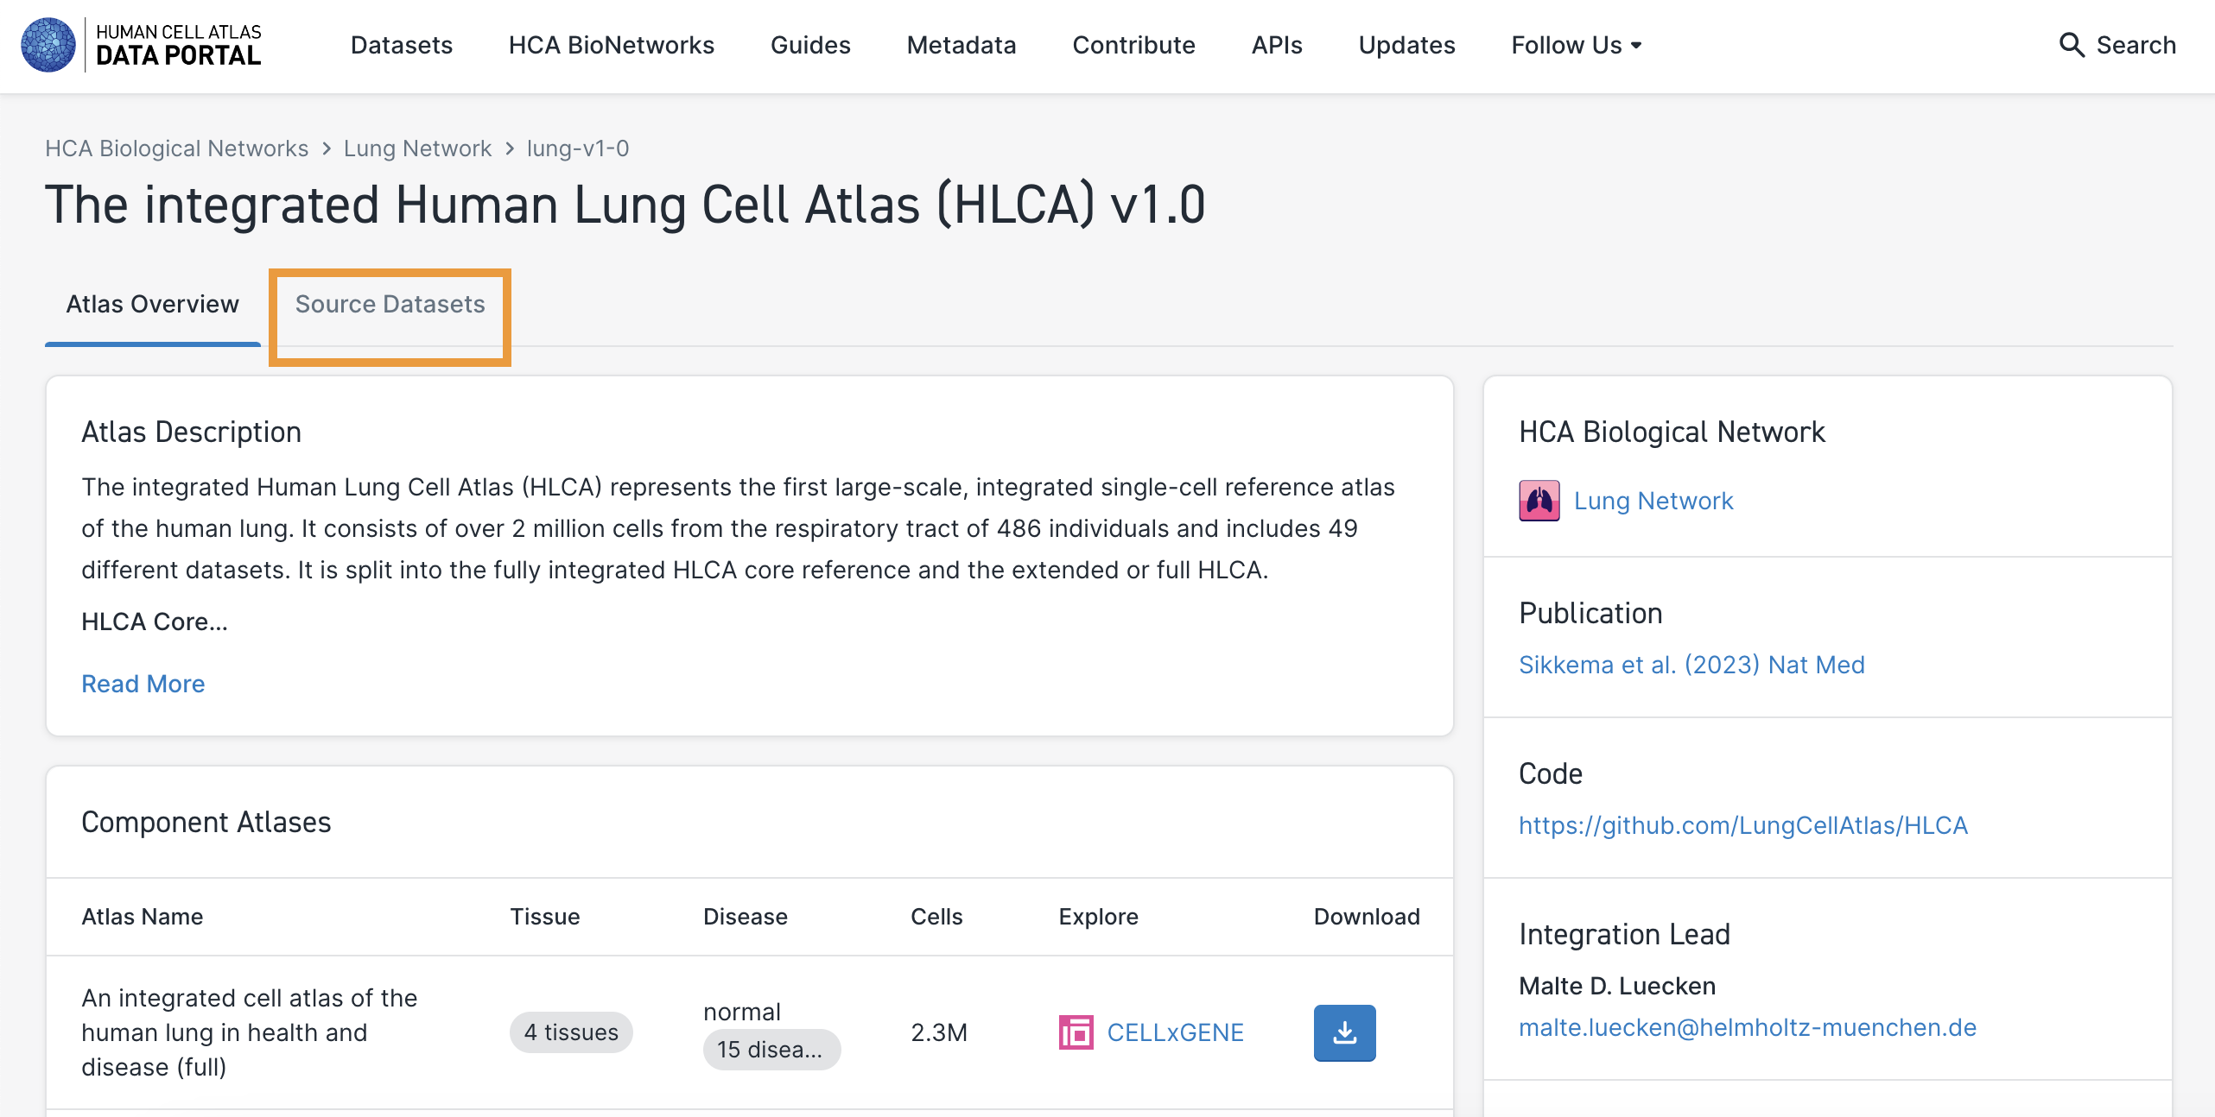Click the Lung Network breadcrumb link

(x=417, y=148)
